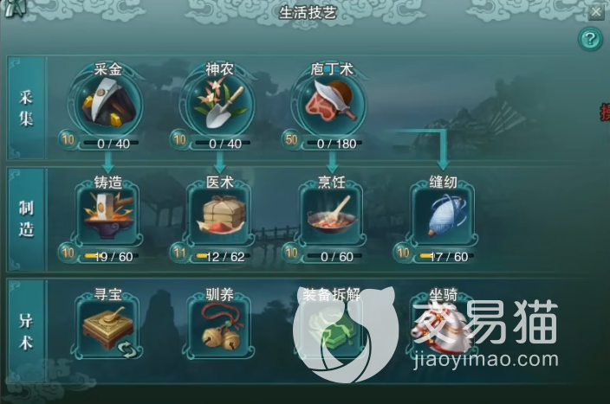Select the 坐骑 mount skill icon
Image resolution: width=610 pixels, height=404 pixels.
[x=443, y=327]
